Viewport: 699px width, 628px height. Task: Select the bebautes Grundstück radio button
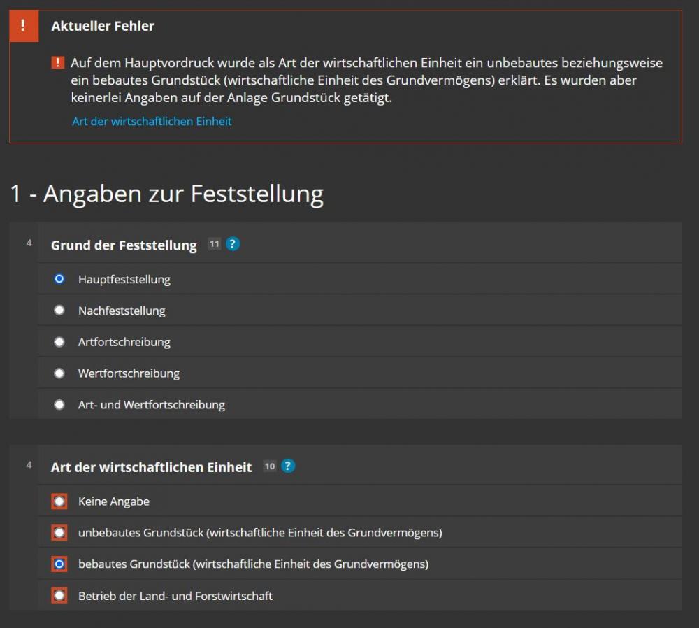pyautogui.click(x=59, y=564)
